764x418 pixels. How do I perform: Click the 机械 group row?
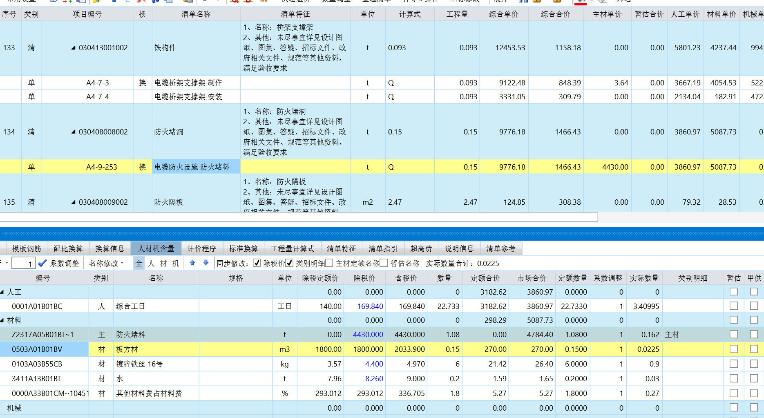click(382, 408)
